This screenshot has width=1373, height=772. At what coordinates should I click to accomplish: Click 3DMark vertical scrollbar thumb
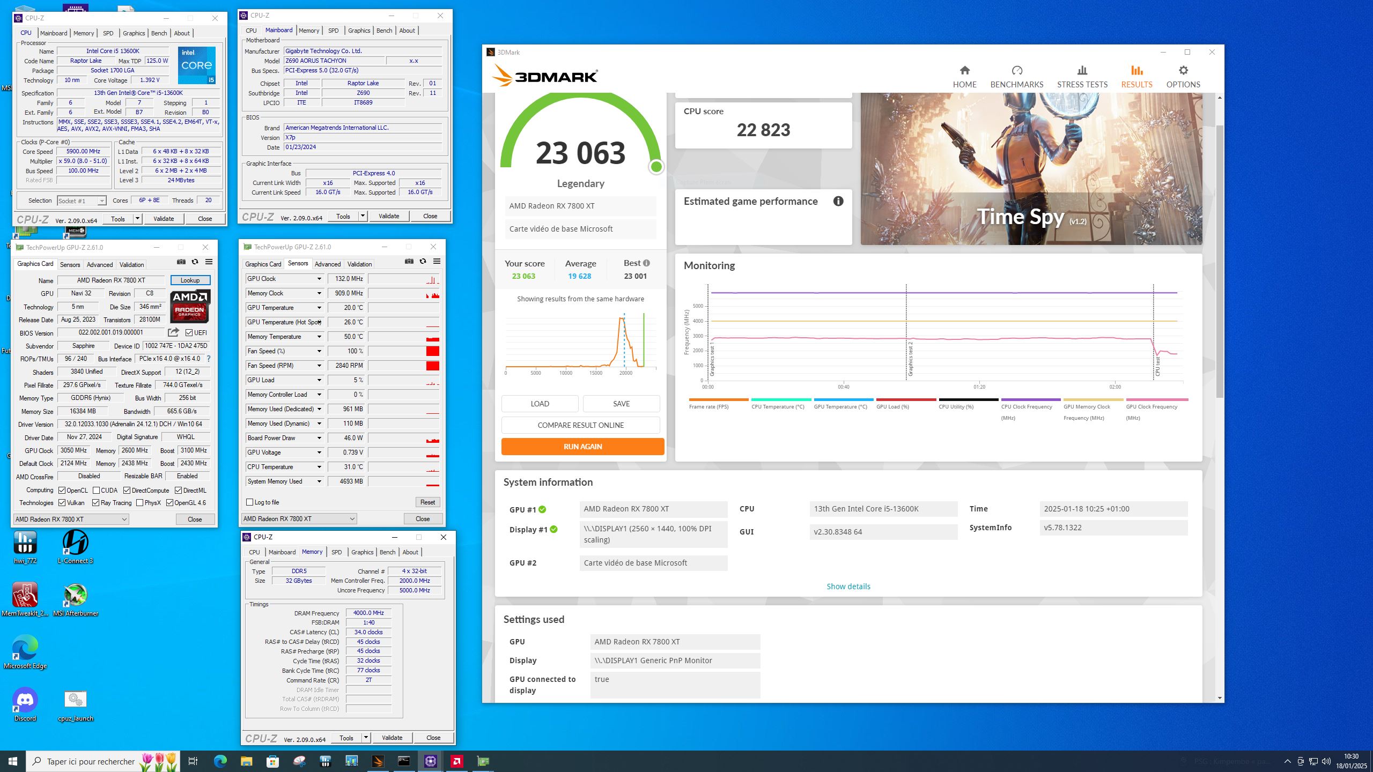click(1220, 261)
